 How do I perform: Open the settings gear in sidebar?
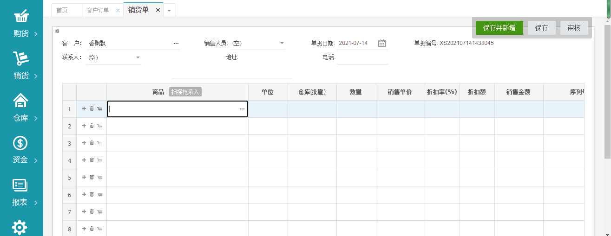coord(20,228)
